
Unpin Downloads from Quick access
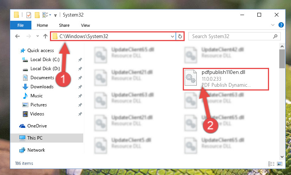point(80,87)
